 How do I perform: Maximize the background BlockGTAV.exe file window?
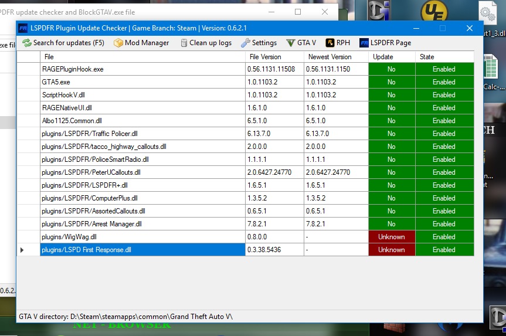pyautogui.click(x=298, y=12)
